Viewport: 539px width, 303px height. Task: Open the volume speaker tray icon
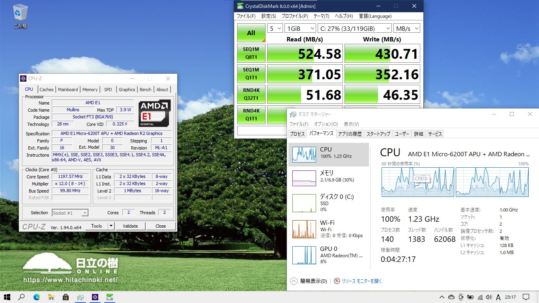click(489, 297)
